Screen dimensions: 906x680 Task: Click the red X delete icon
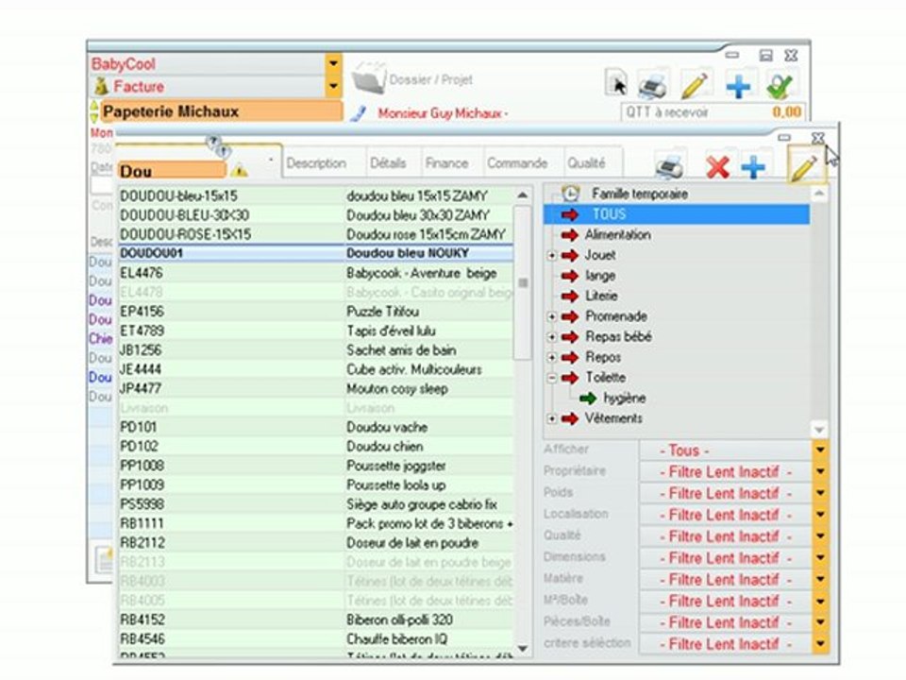tap(717, 168)
